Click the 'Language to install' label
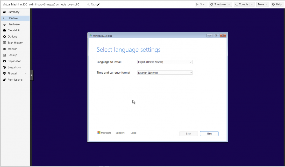Screen dimensions: 285x167 (109, 62)
